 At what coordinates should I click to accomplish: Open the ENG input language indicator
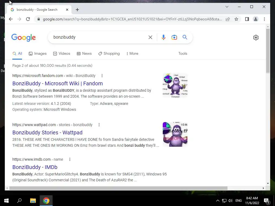point(238,201)
